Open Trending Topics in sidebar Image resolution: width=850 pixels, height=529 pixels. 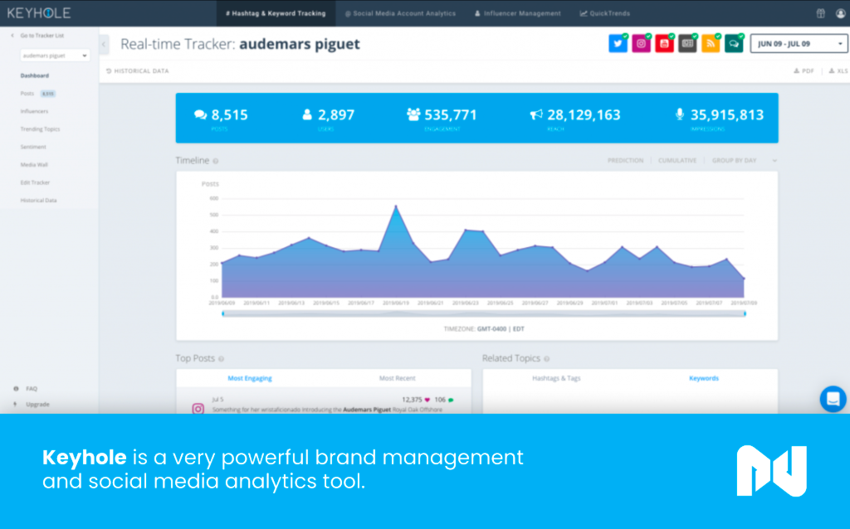pyautogui.click(x=40, y=129)
